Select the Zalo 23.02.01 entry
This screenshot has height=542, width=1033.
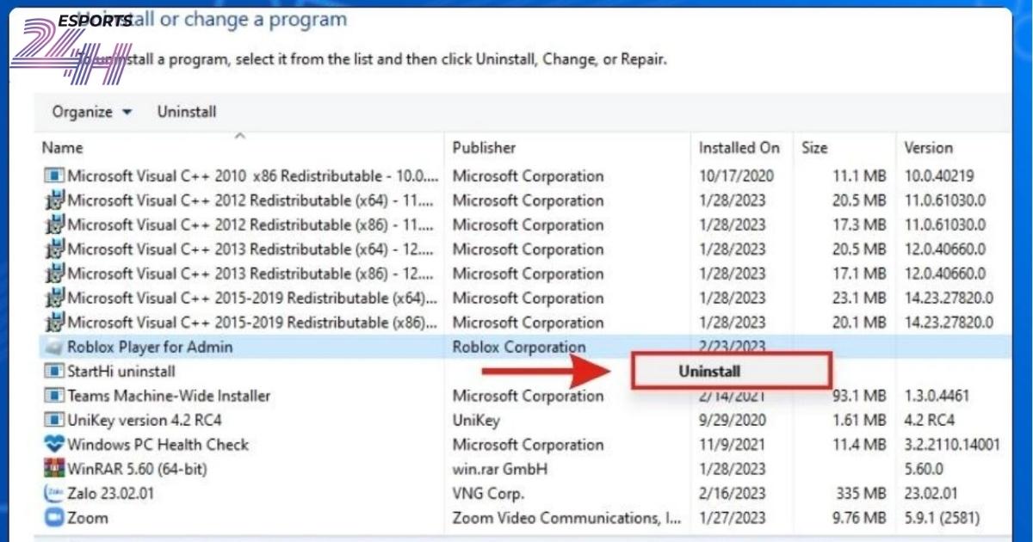(x=109, y=494)
